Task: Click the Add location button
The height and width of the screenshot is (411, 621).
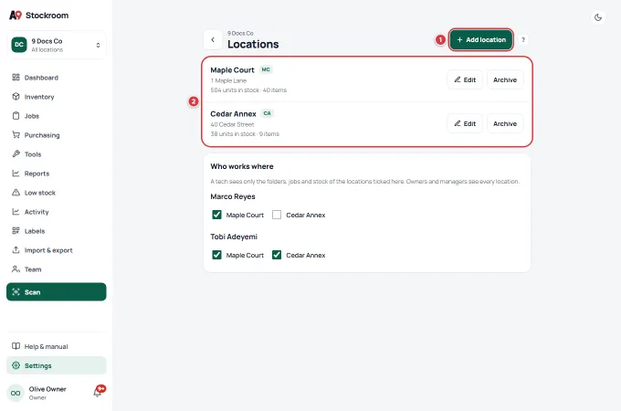Action: pyautogui.click(x=480, y=39)
